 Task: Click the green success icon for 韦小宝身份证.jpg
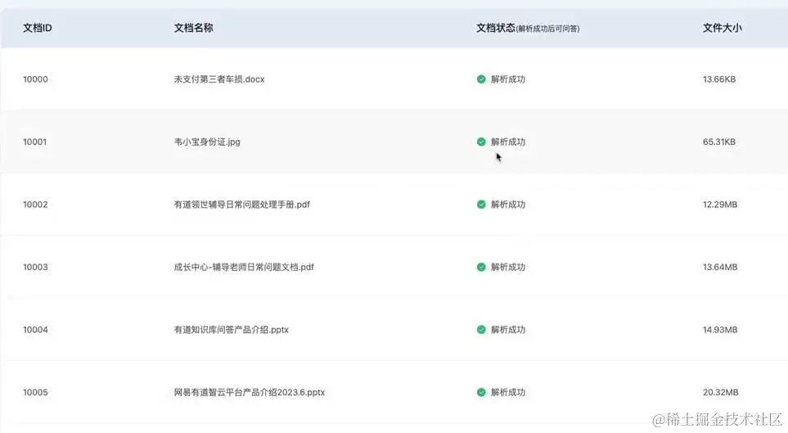(x=481, y=142)
